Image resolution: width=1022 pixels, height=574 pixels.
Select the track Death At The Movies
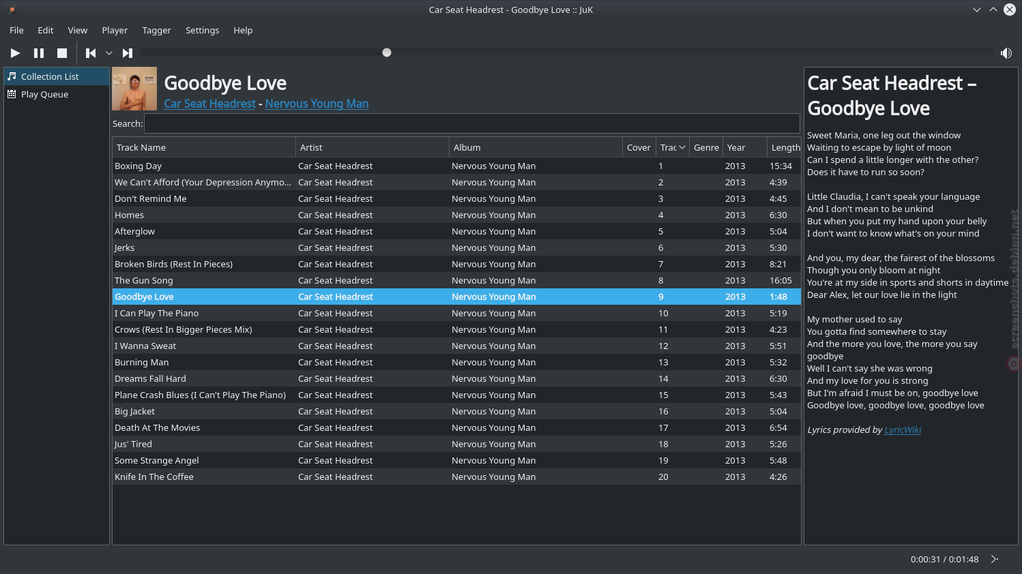456,427
